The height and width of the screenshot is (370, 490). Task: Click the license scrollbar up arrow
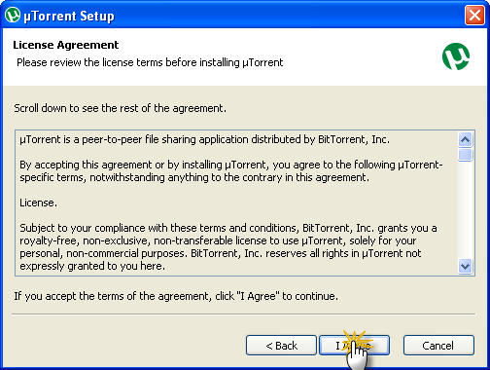[x=466, y=140]
